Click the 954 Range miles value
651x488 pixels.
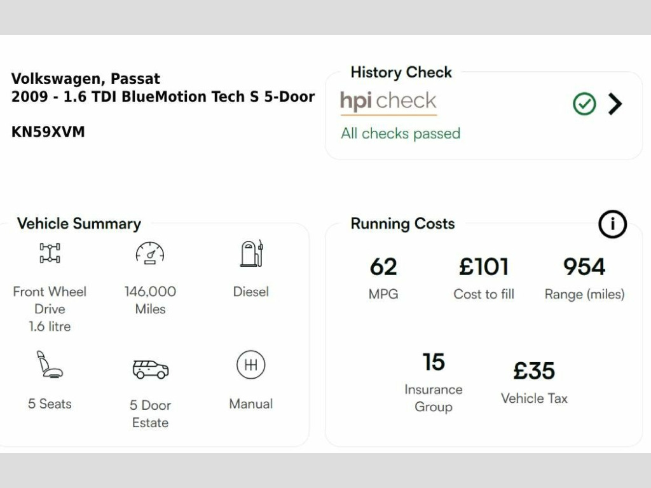(x=584, y=267)
